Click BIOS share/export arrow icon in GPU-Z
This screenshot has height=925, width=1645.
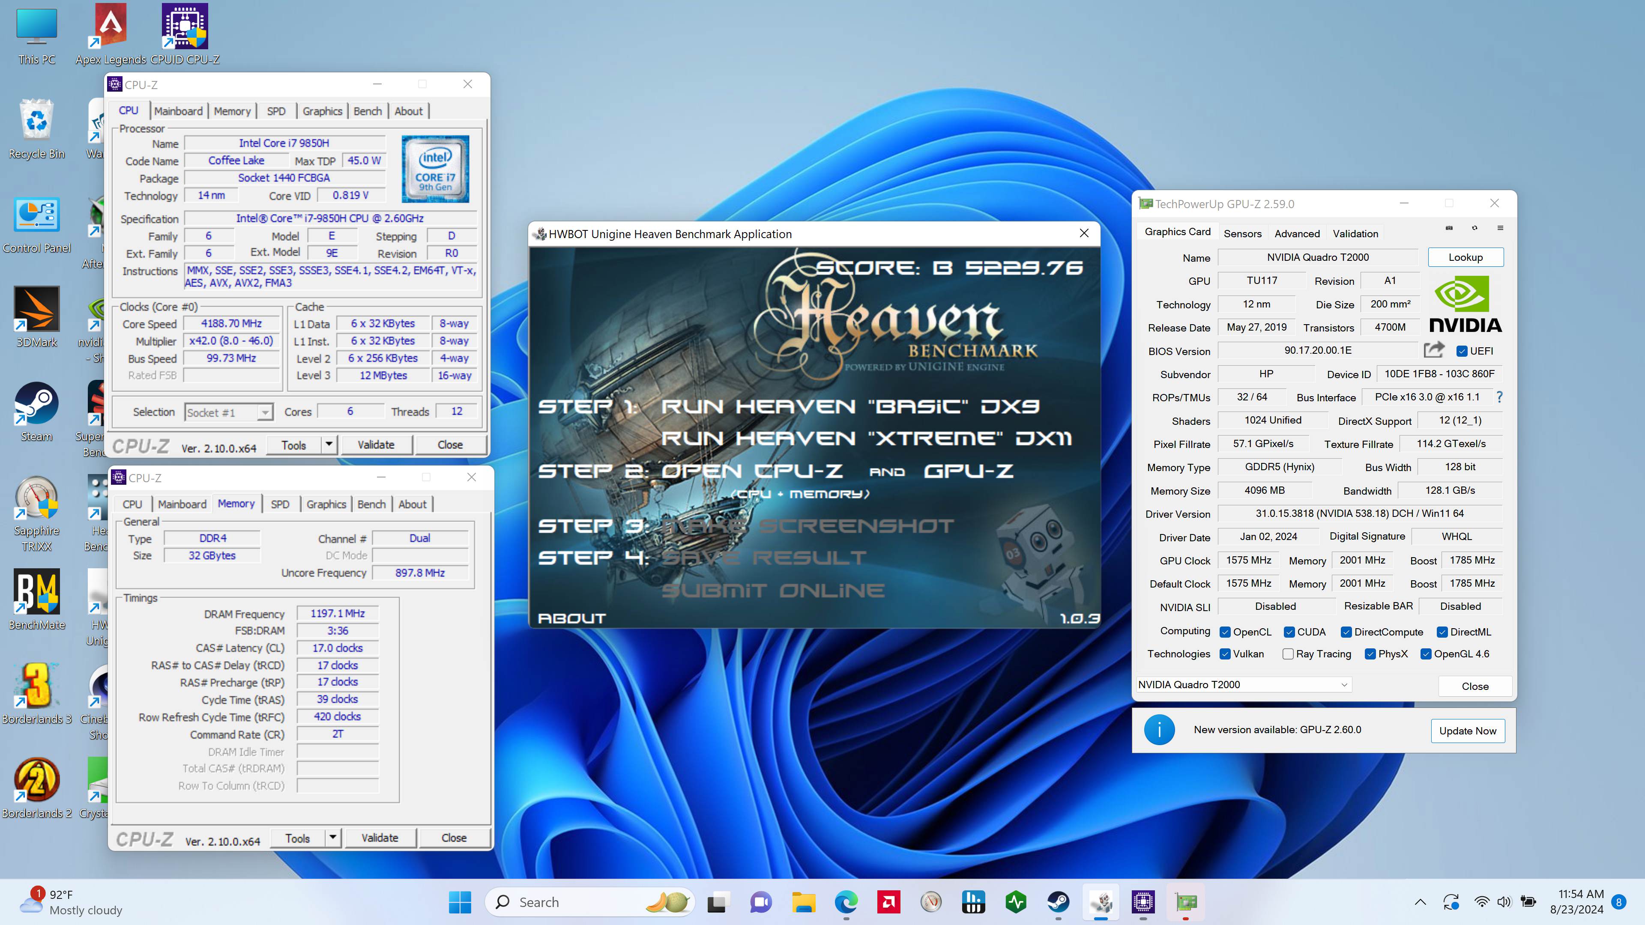coord(1434,350)
